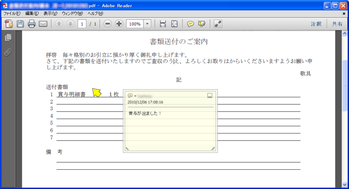Print the PDF using printer icon
Viewport: 349px width, 189px height.
pos(31,24)
